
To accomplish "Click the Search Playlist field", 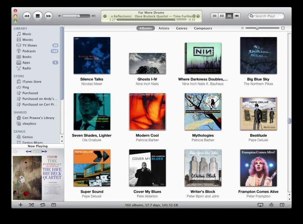I will 266,16.
